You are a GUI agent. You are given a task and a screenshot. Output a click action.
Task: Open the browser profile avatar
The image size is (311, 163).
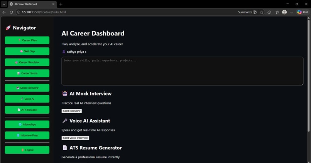click(x=284, y=12)
